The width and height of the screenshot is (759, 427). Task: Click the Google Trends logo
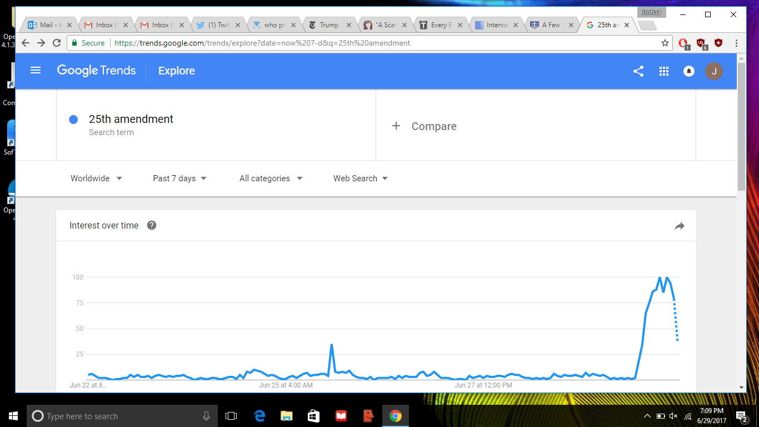pyautogui.click(x=96, y=71)
